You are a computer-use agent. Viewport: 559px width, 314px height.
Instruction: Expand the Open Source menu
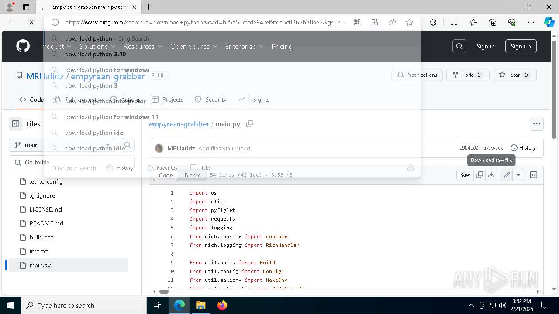(193, 46)
